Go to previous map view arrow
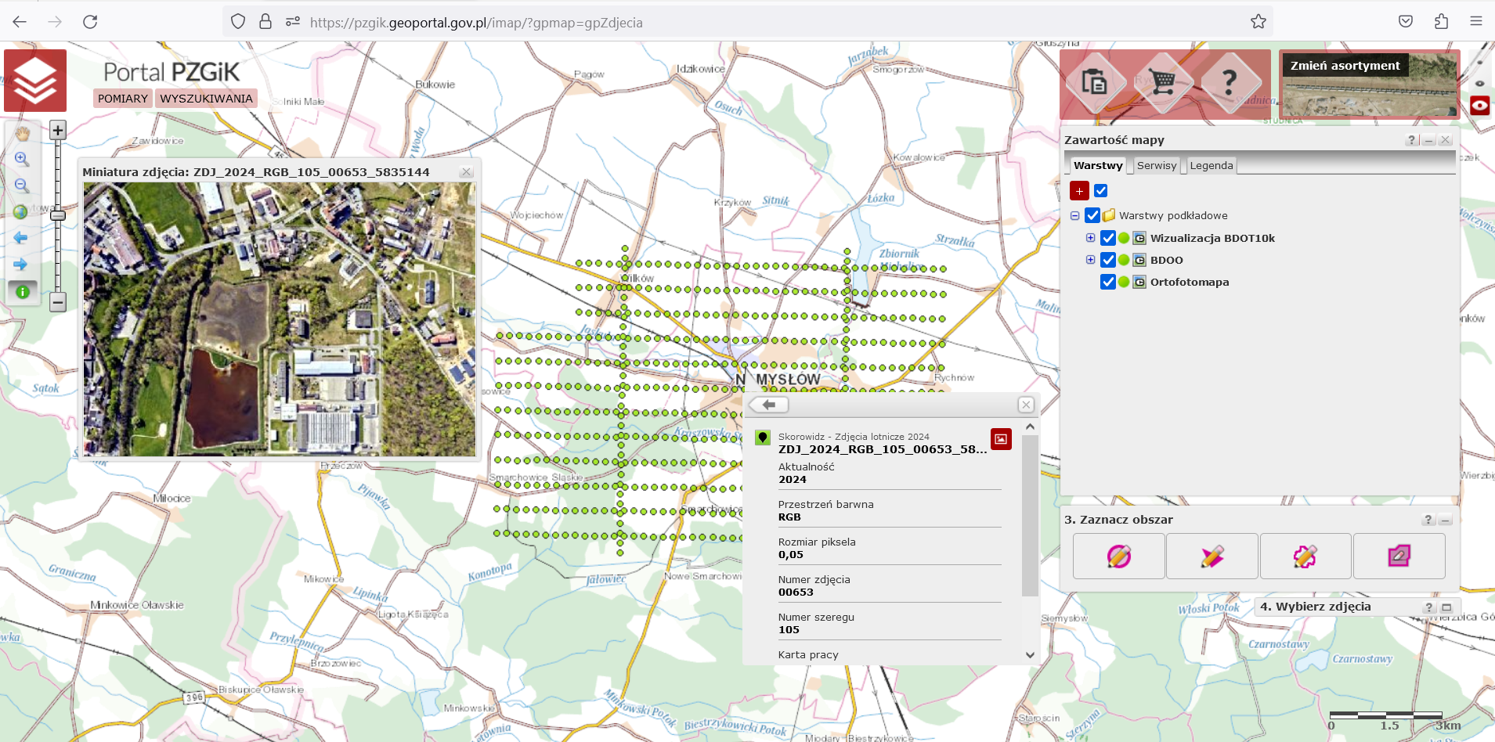 coord(21,238)
